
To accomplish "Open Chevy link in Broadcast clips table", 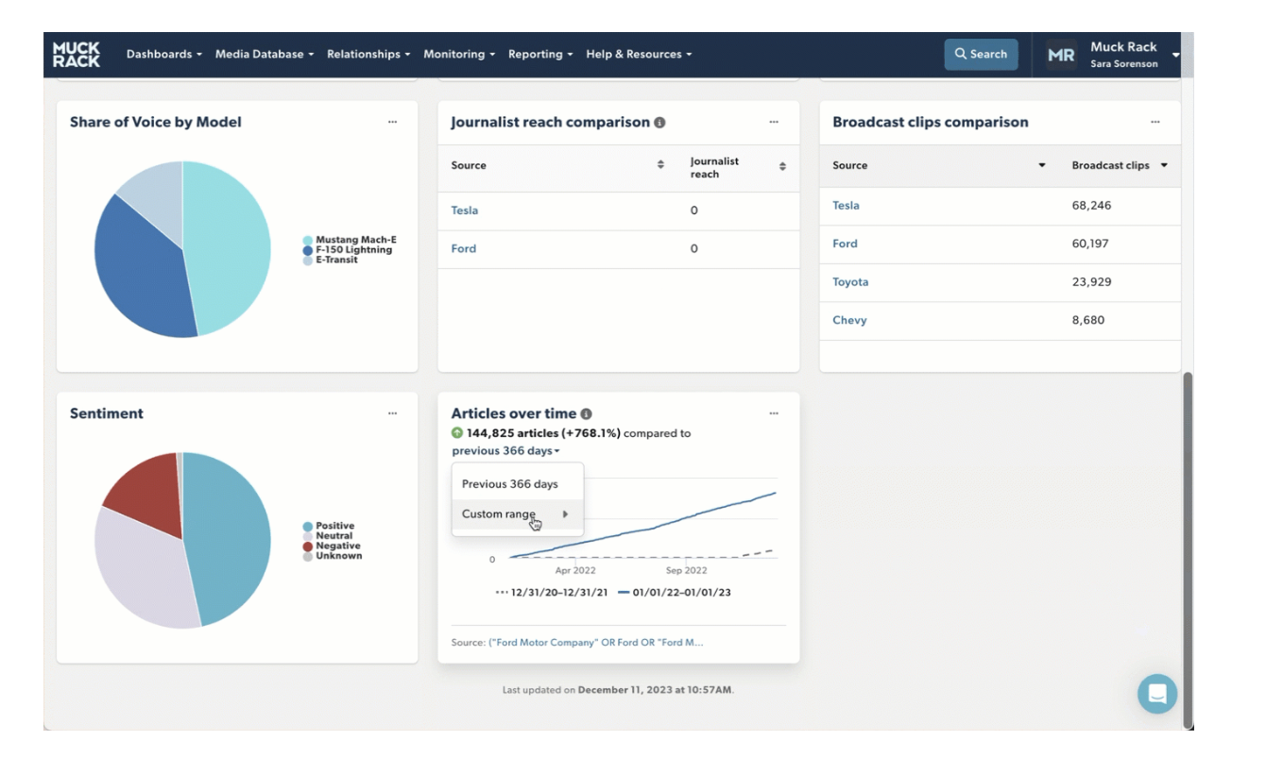I will (x=849, y=320).
